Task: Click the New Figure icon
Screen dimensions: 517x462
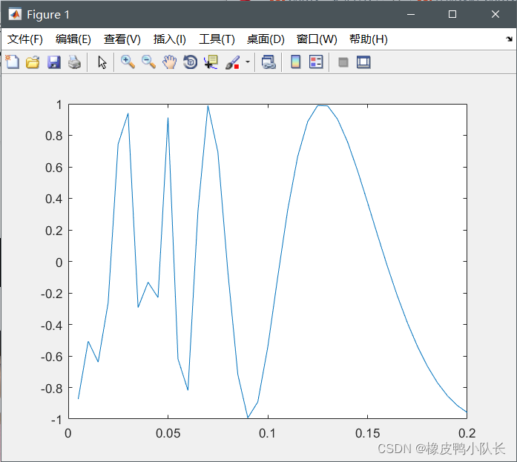Action: click(x=13, y=62)
